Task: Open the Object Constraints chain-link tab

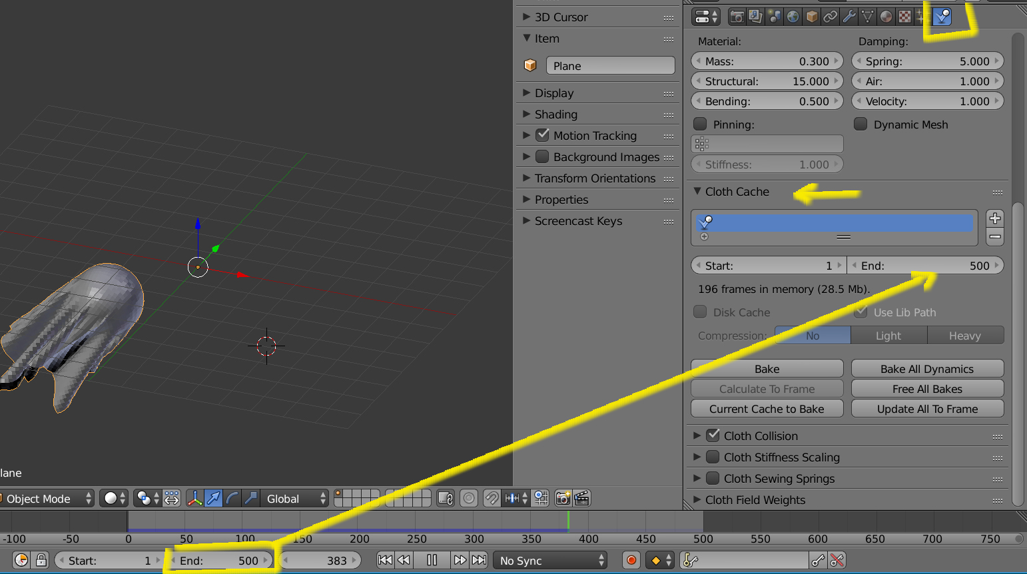Action: [x=830, y=17]
